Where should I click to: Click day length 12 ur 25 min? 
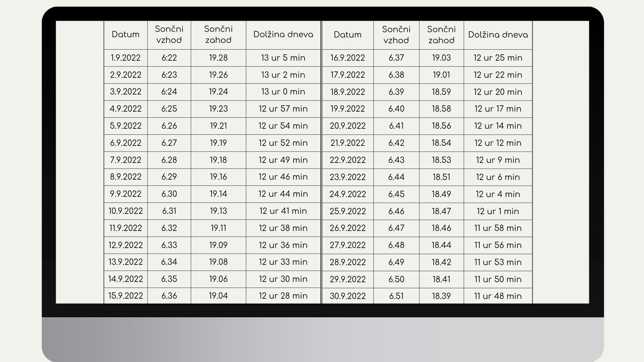[x=498, y=58]
